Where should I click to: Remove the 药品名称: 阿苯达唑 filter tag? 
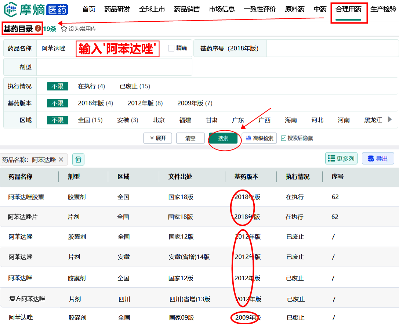(61, 159)
